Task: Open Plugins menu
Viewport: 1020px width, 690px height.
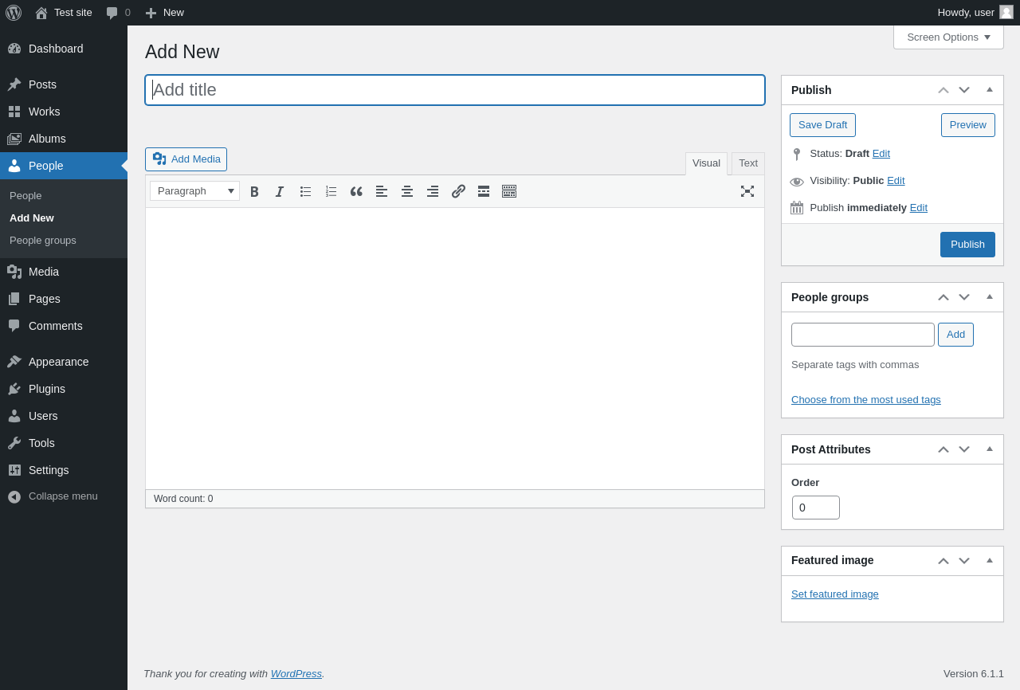Action: pyautogui.click(x=64, y=389)
